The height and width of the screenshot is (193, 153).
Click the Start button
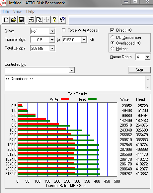point(139,70)
